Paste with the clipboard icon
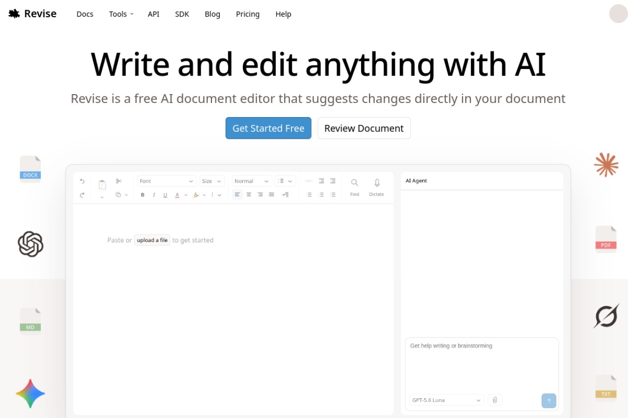This screenshot has height=418, width=628. 102,185
